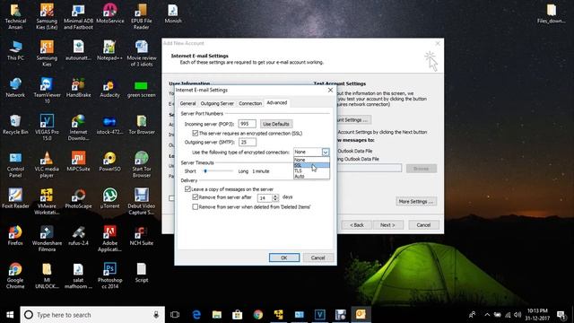
Task: Select the uTorrent desktop icon
Action: point(109,198)
